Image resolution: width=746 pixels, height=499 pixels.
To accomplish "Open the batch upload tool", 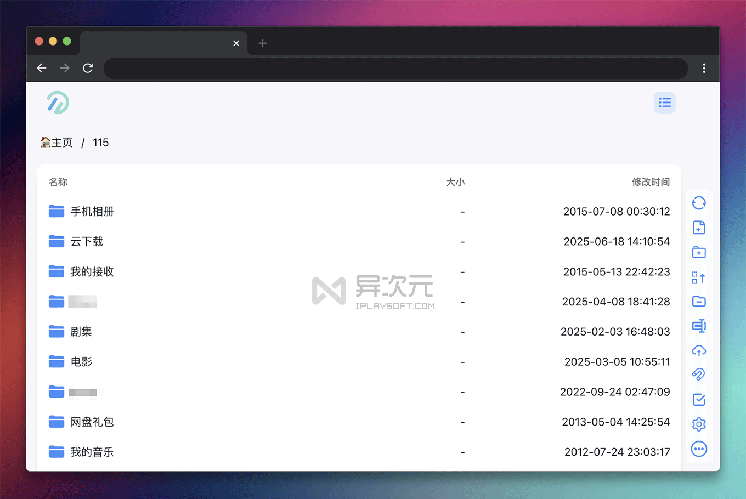I will (x=699, y=277).
